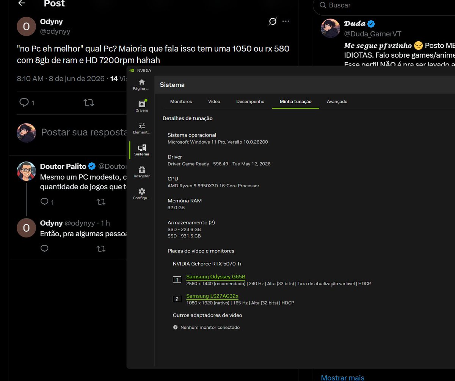Select Sistema in the NVIDIA sidebar

(x=142, y=150)
